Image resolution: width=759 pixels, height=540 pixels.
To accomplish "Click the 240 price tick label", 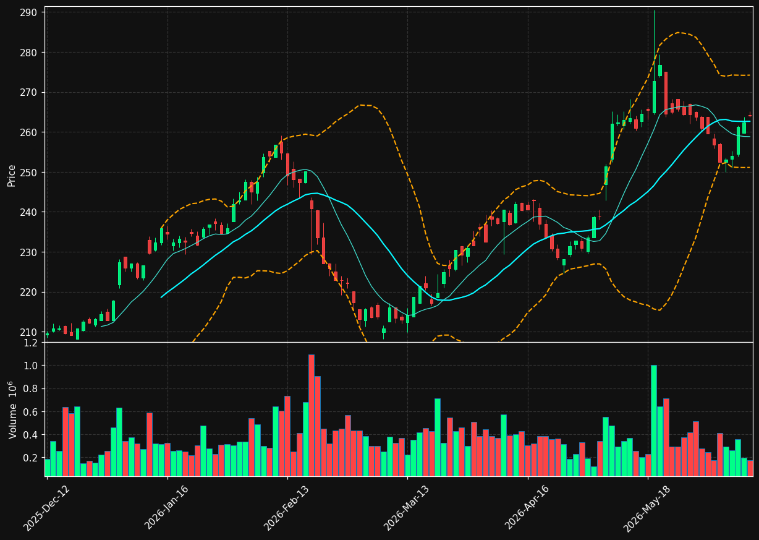I will pos(28,212).
